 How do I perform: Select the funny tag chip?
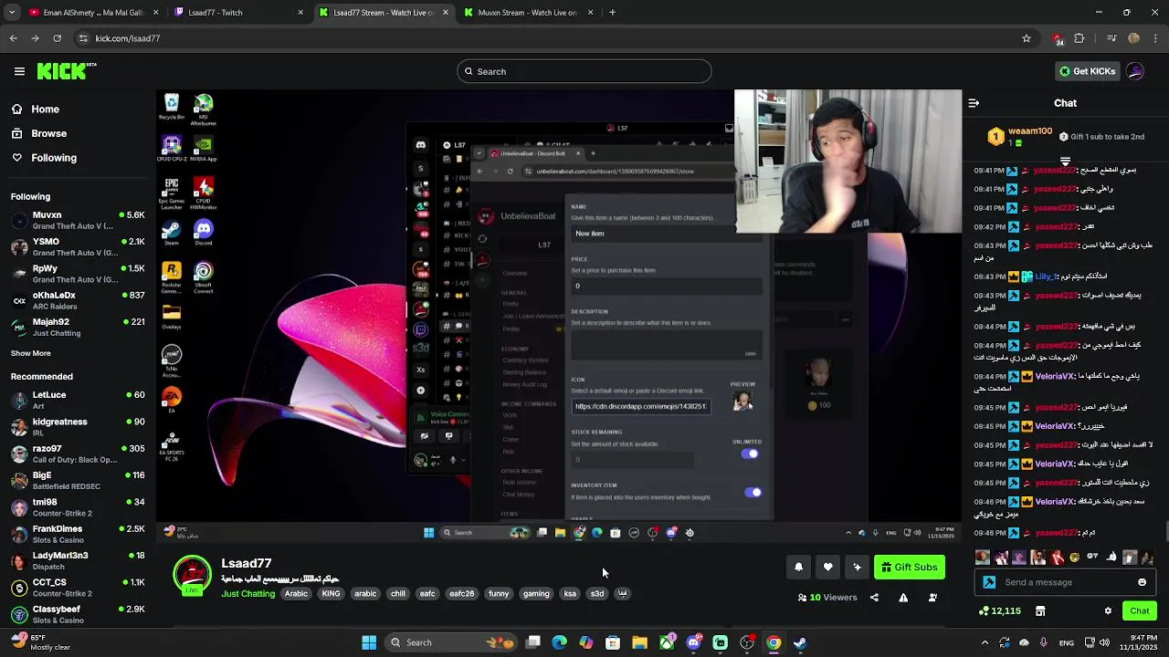[x=499, y=594]
